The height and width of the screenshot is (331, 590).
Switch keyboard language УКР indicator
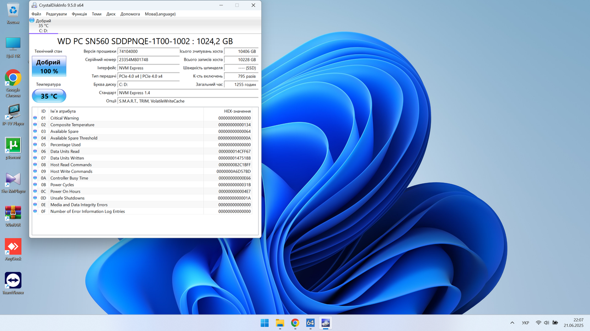pos(525,323)
